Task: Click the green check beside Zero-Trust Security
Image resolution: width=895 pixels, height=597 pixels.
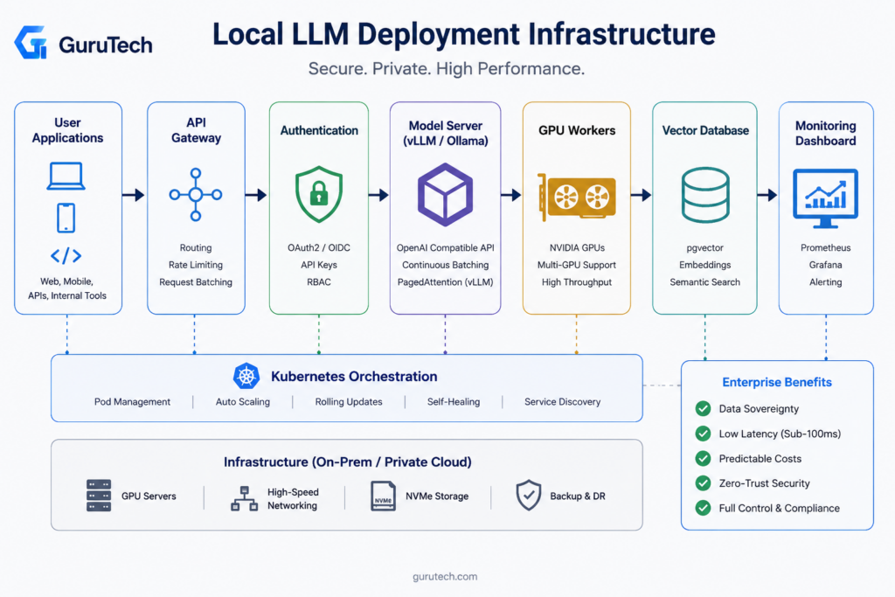Action: [x=704, y=482]
